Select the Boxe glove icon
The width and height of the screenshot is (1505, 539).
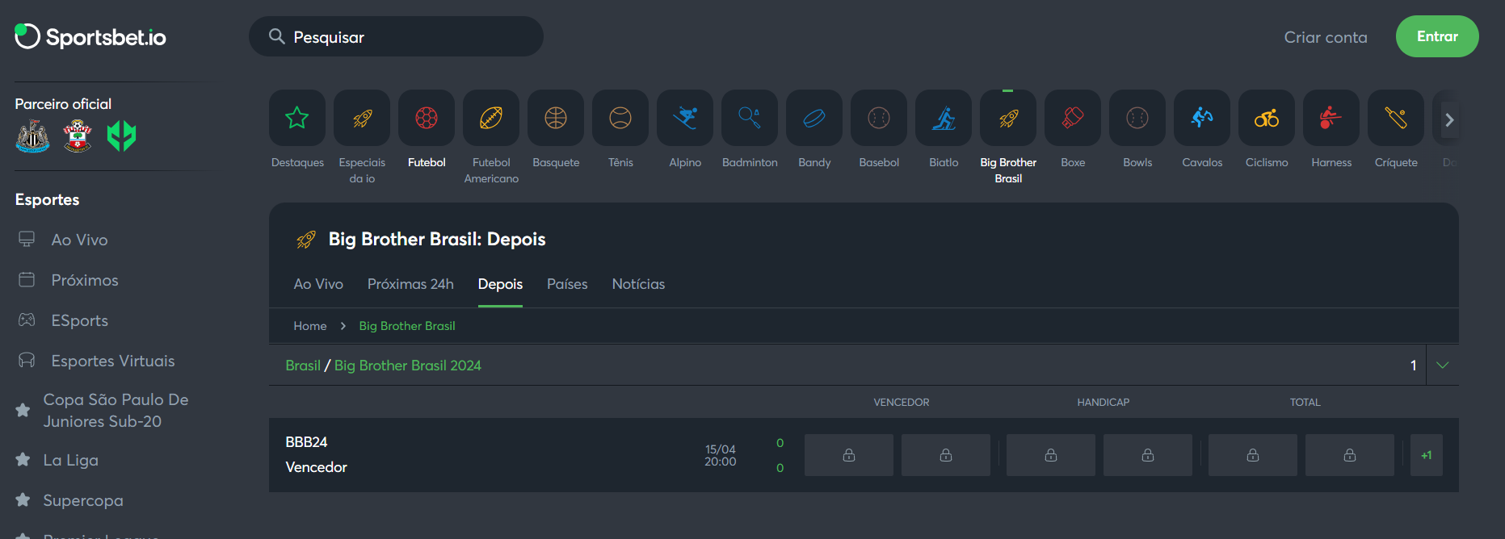point(1073,118)
